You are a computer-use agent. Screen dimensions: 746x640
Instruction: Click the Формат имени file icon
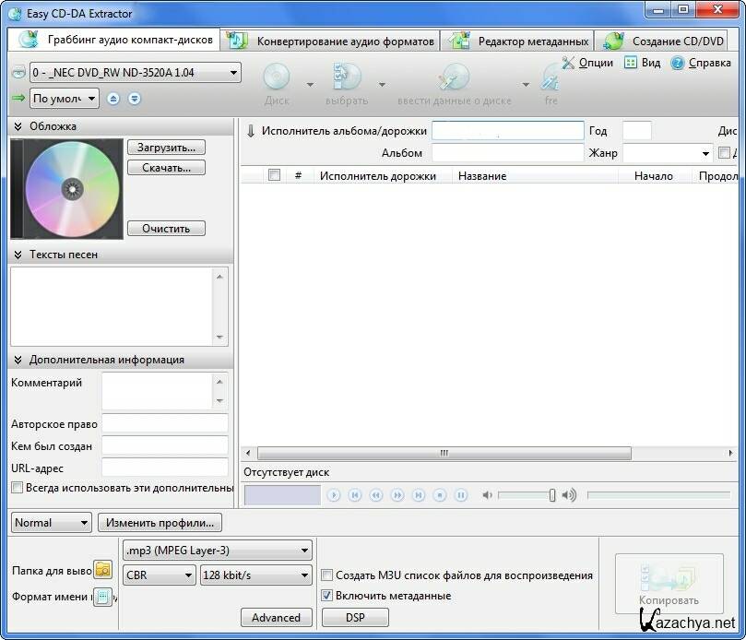click(x=102, y=597)
